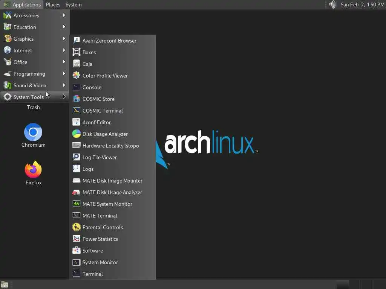
Task: Click the volume speaker icon in panel
Action: [332, 5]
